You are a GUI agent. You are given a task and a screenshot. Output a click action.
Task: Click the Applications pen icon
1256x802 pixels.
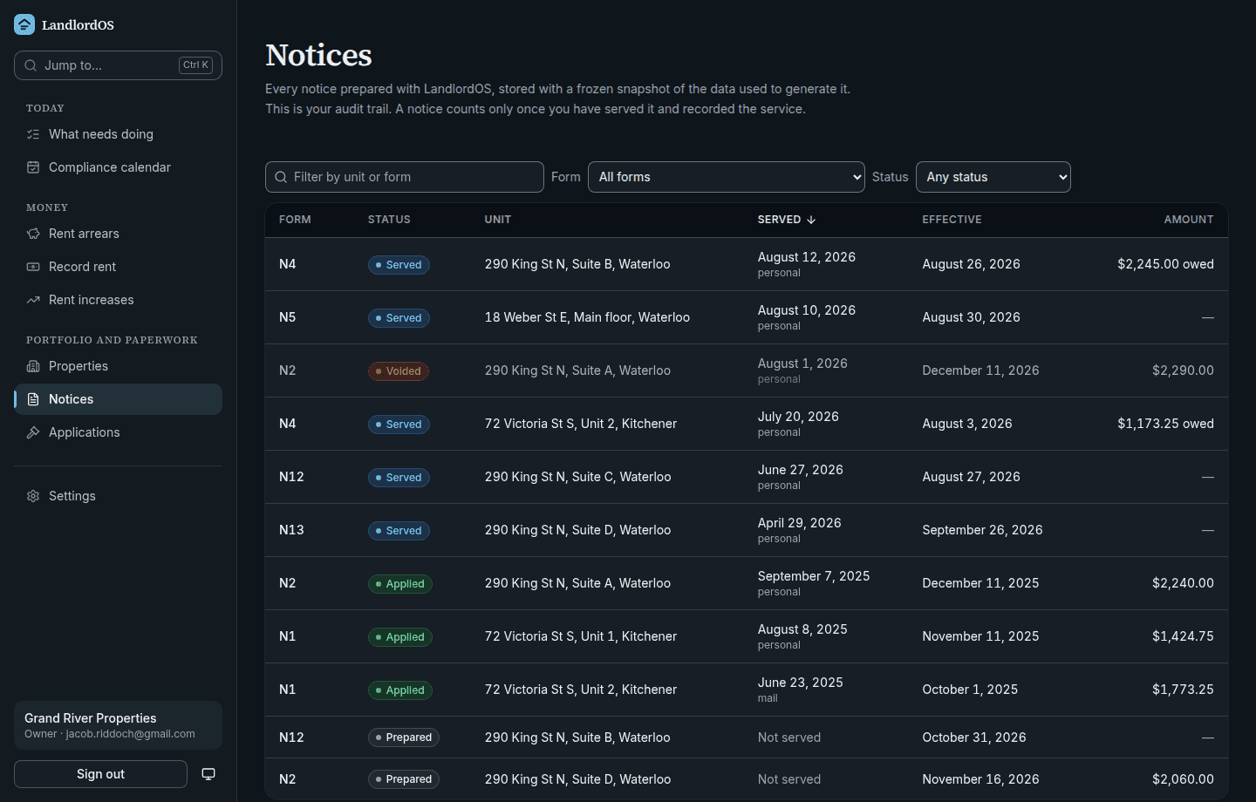pyautogui.click(x=33, y=432)
